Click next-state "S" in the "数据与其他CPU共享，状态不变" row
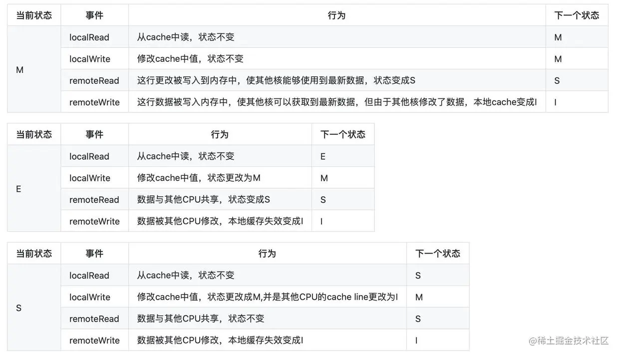Image resolution: width=619 pixels, height=356 pixels. coord(418,319)
